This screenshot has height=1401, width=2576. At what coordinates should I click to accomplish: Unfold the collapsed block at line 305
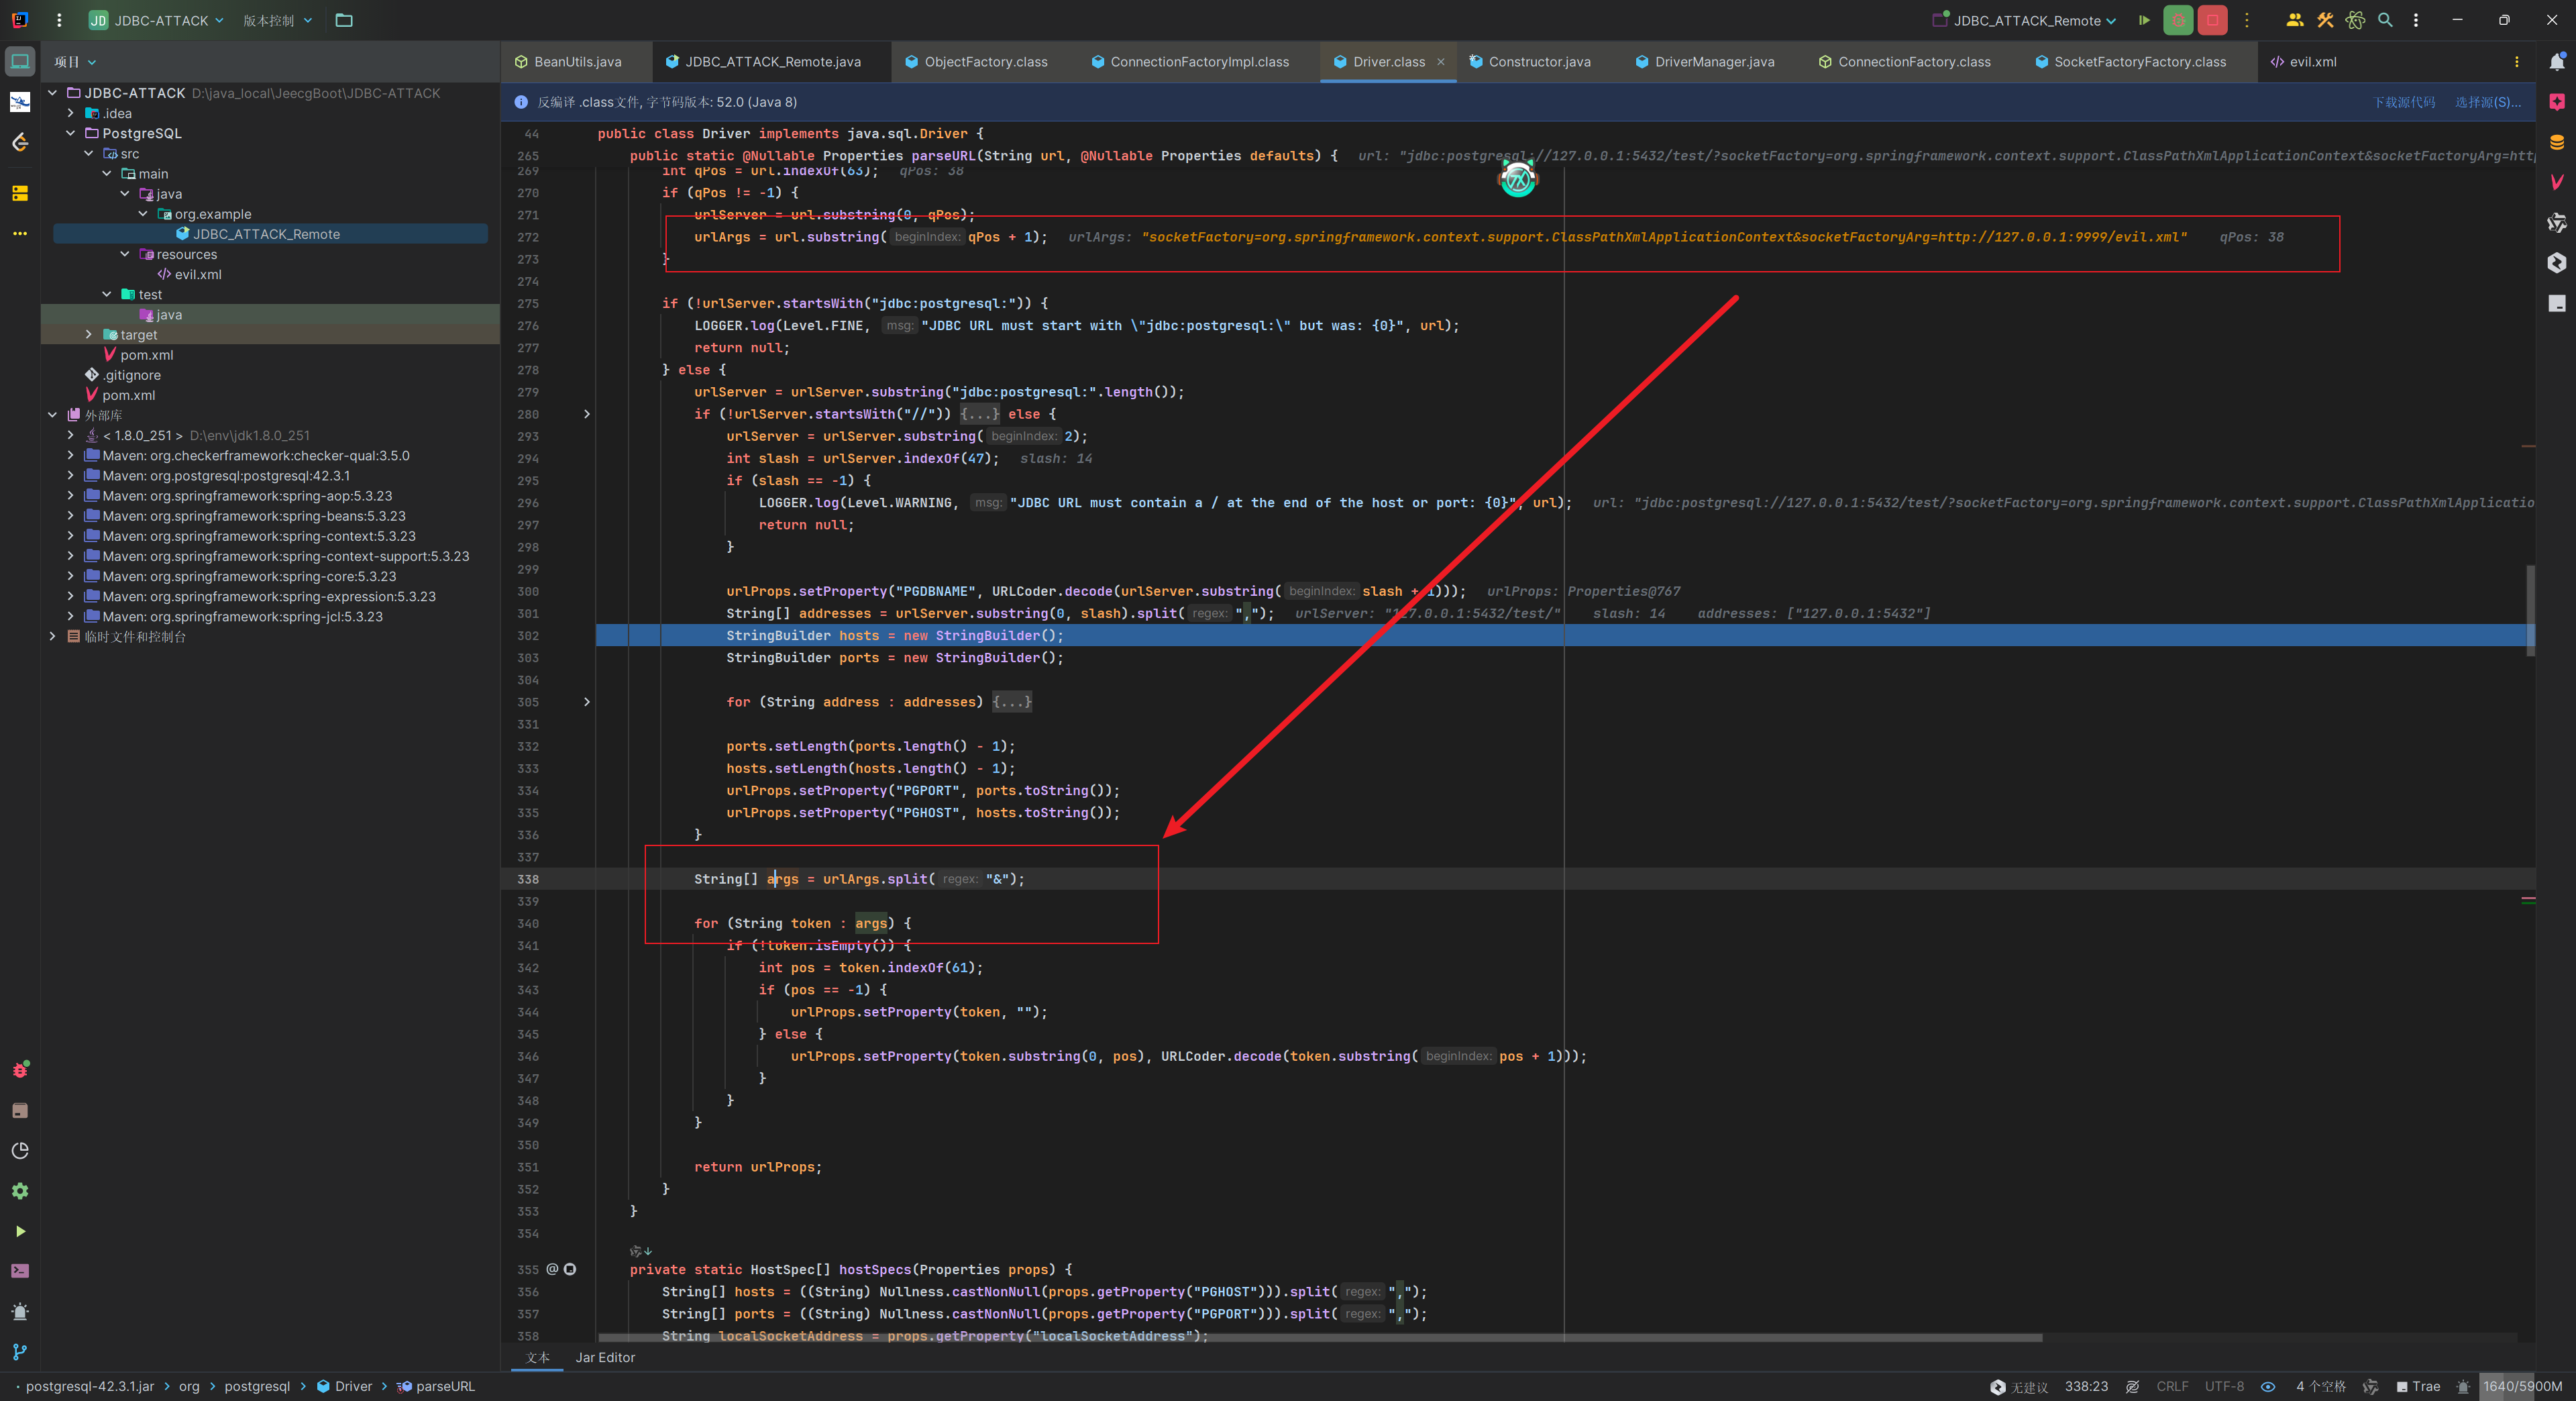(x=587, y=702)
